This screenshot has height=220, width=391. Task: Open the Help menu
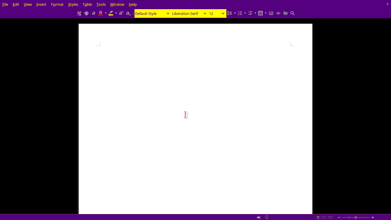coord(133,4)
